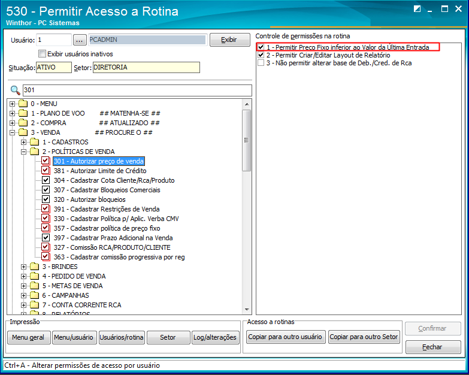
Task: Click folder icon of 6 - CAMPANHAS
Action: [x=35, y=295]
